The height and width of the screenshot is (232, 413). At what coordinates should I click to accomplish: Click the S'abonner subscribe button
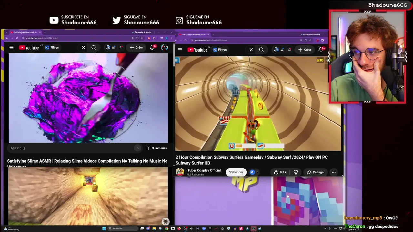pyautogui.click(x=236, y=172)
